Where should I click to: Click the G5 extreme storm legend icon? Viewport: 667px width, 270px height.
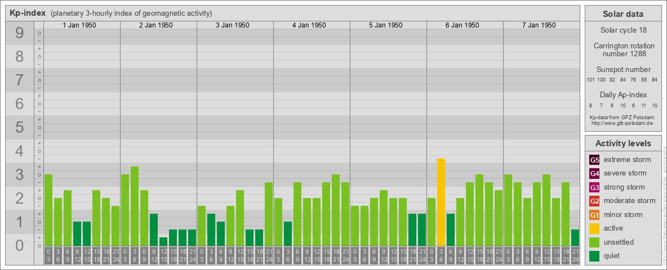[x=594, y=160]
